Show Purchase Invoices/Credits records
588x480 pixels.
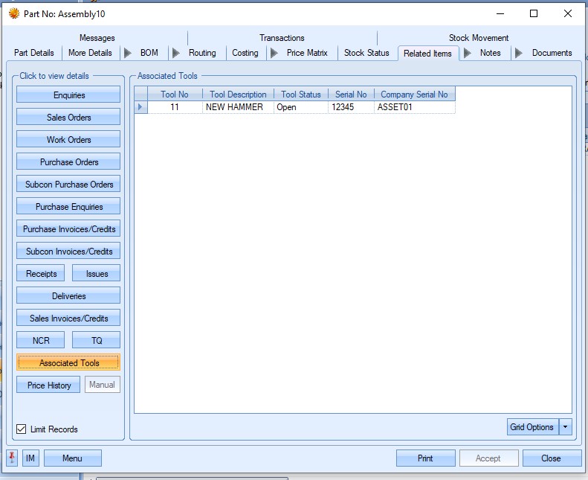click(x=68, y=229)
